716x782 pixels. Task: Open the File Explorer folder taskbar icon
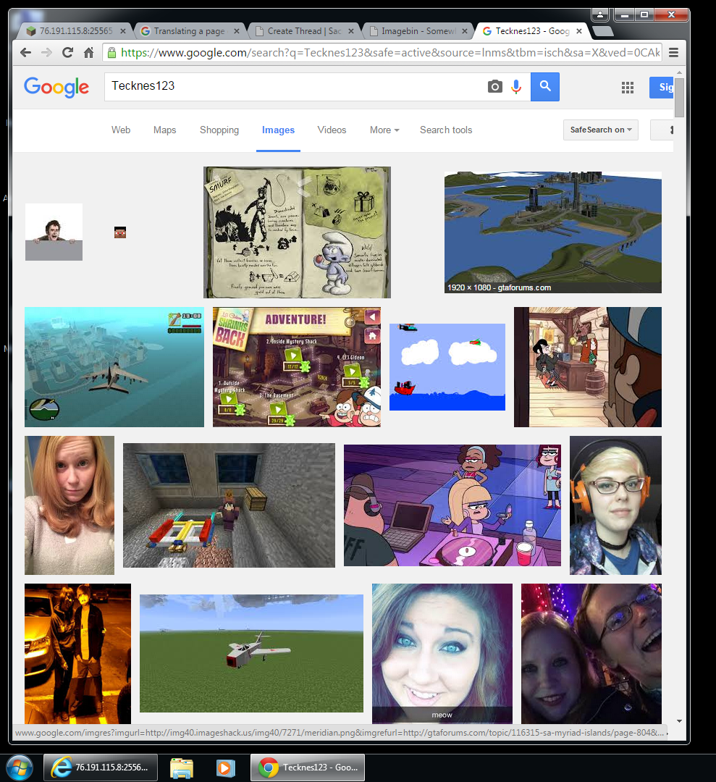click(x=182, y=768)
